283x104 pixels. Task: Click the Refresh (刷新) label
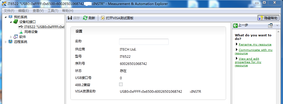point(92,18)
